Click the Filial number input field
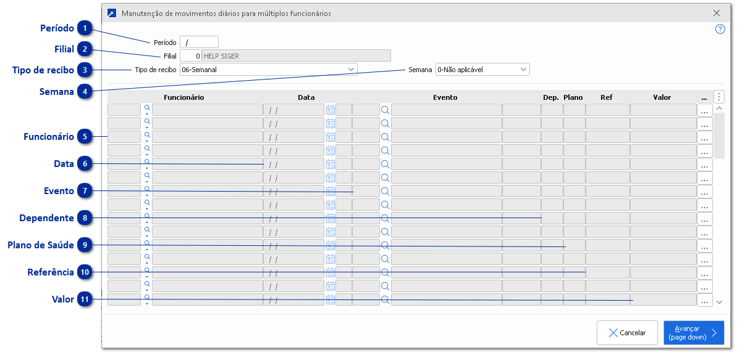This screenshot has height=358, width=745. [190, 55]
